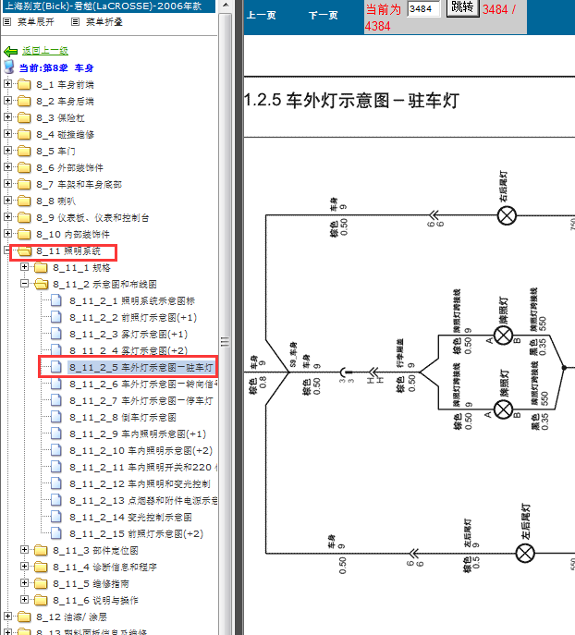The image size is (575, 635).
Task: Open 8_11_2_9 车内照明示意图(+1)
Action: tap(138, 434)
